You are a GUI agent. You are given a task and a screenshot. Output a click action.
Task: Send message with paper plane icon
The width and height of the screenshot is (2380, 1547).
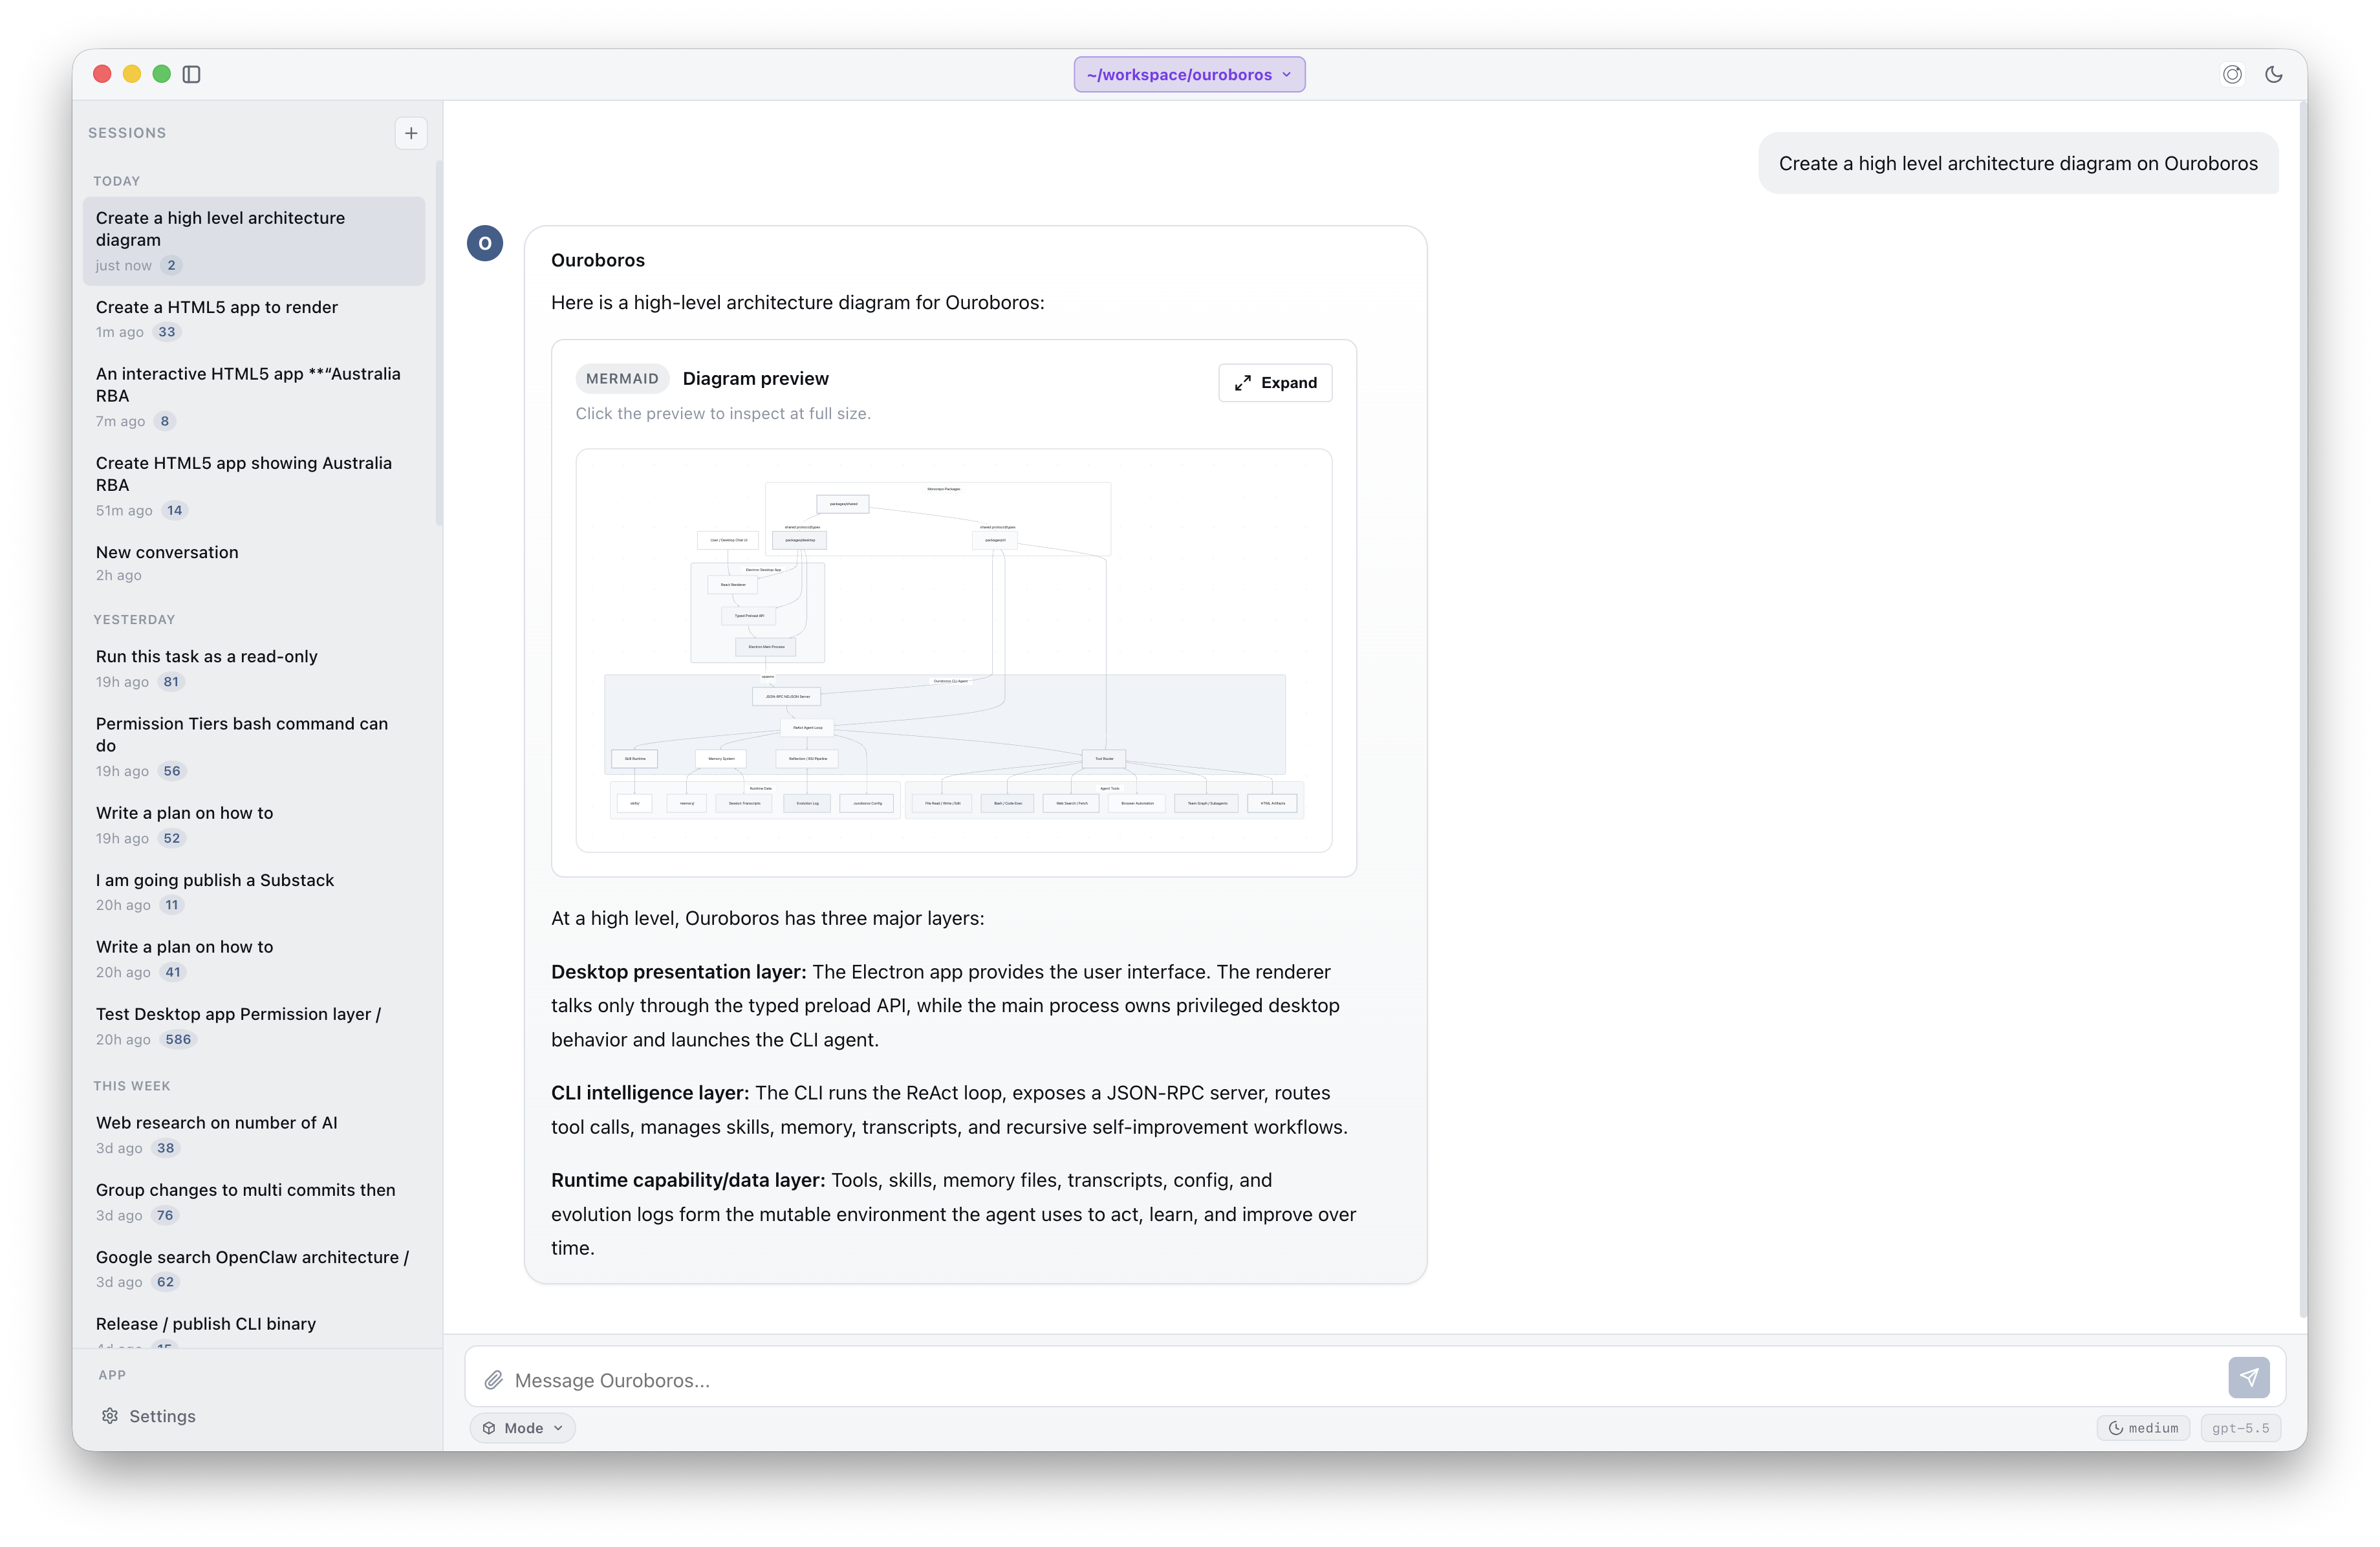coord(2248,1377)
